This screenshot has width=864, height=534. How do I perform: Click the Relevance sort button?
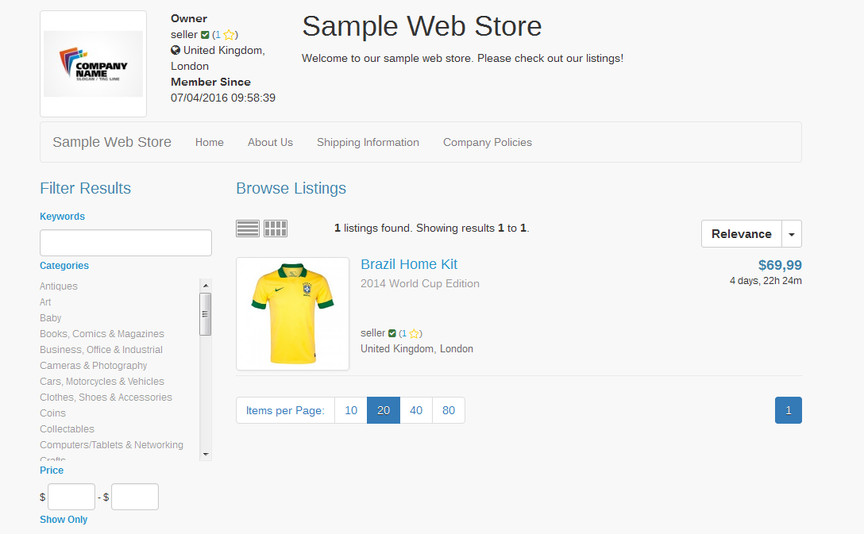[741, 234]
